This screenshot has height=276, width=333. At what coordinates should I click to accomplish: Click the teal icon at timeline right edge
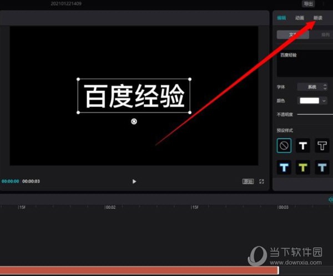coord(331,200)
